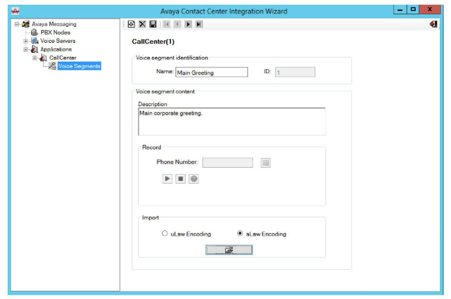The image size is (451, 299).
Task: Click the CallCenter(1) heading
Action: click(153, 42)
